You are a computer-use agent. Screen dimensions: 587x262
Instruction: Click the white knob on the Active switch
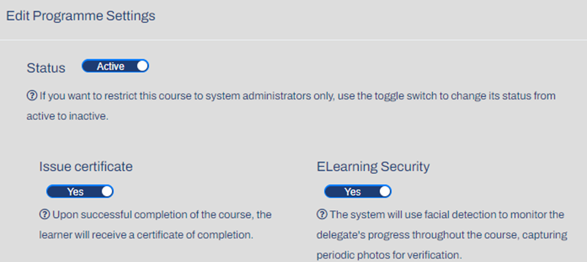point(142,66)
